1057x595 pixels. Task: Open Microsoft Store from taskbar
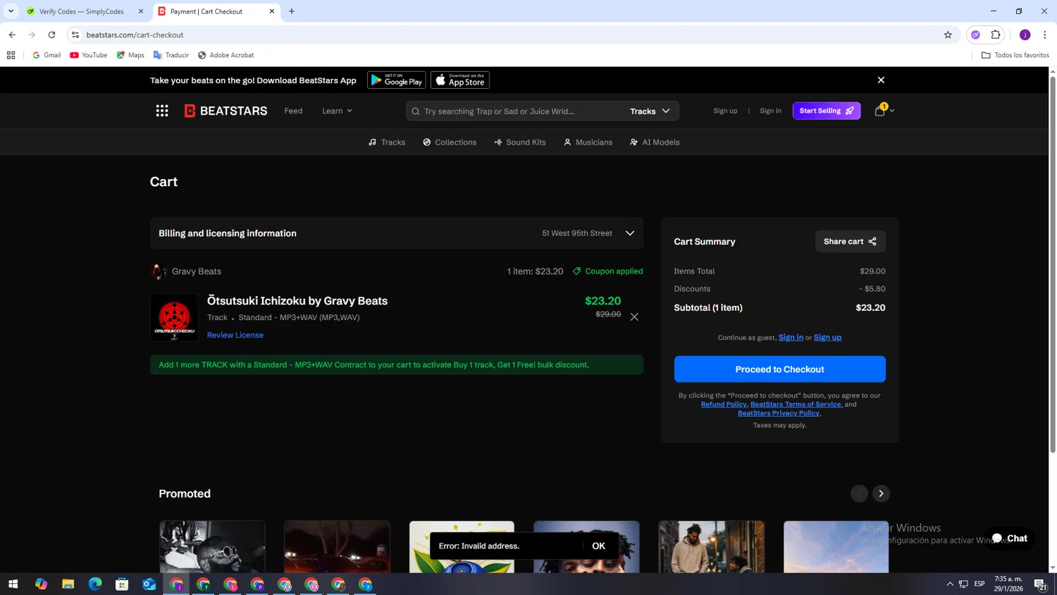(x=122, y=584)
